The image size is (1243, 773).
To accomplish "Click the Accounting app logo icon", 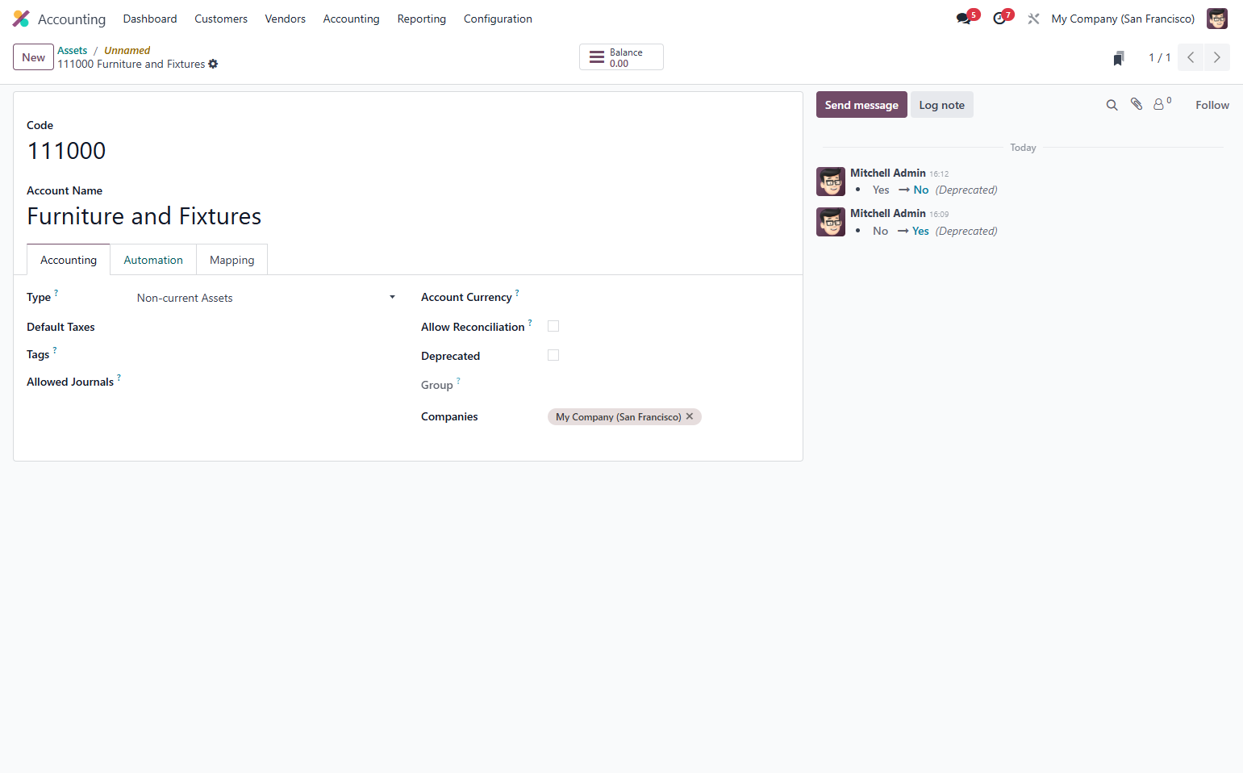I will pos(21,19).
